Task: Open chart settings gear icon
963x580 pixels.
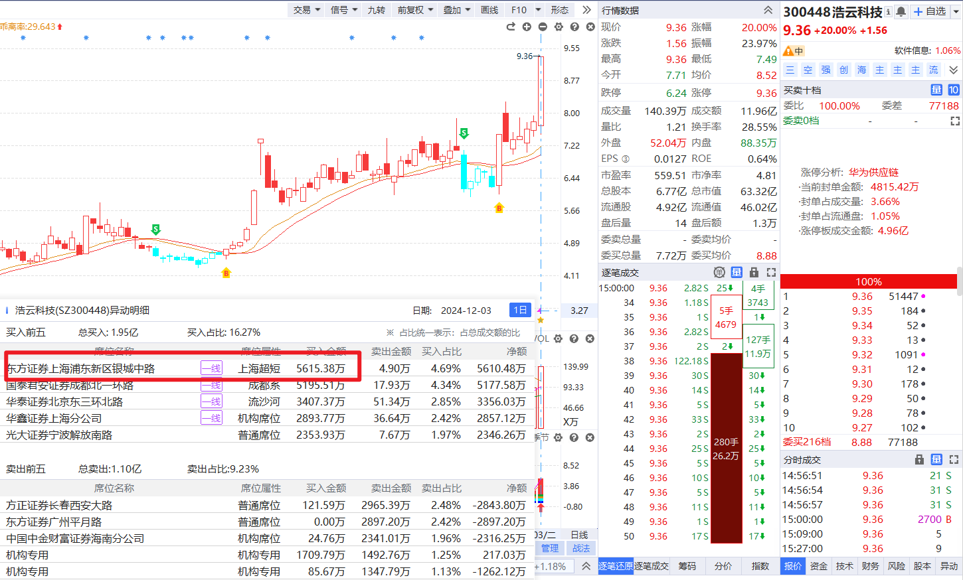Action: pyautogui.click(x=559, y=27)
